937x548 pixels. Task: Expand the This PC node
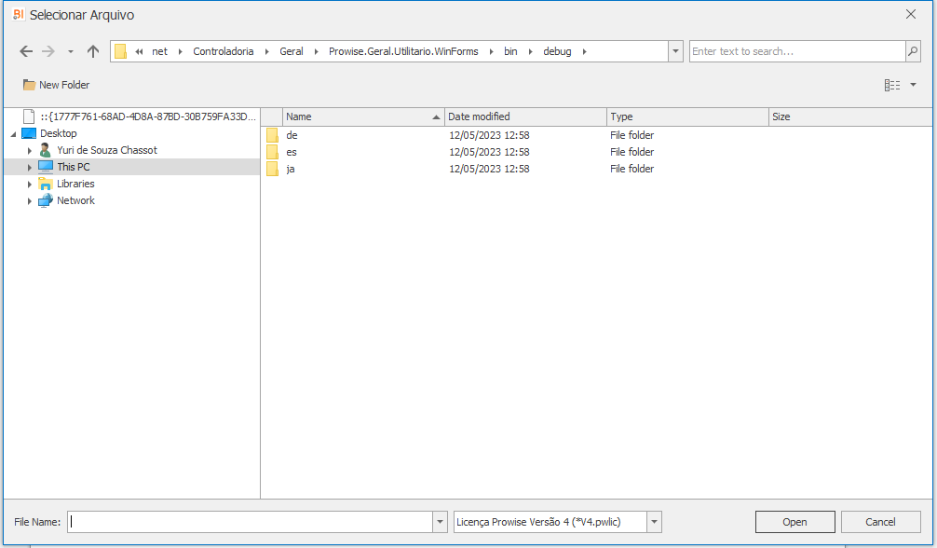29,168
